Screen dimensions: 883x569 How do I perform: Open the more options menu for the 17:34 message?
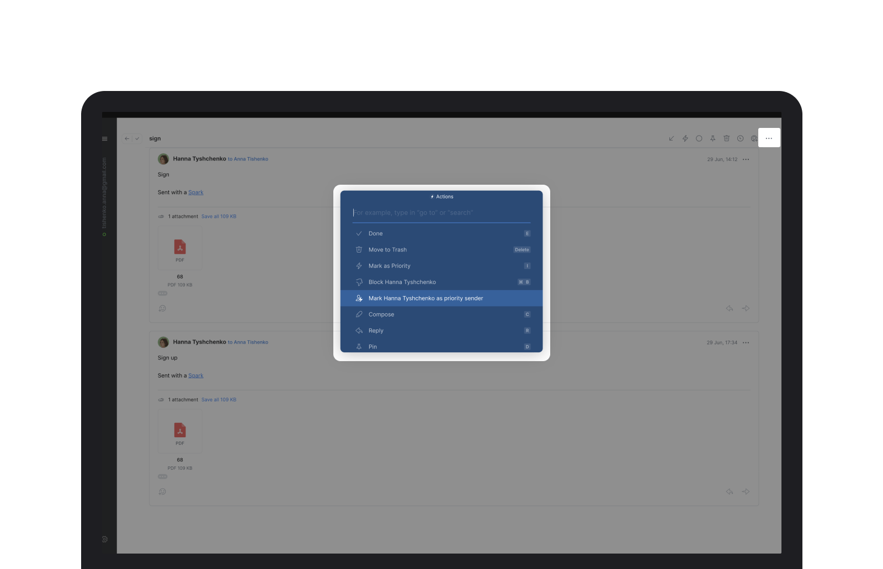(746, 343)
